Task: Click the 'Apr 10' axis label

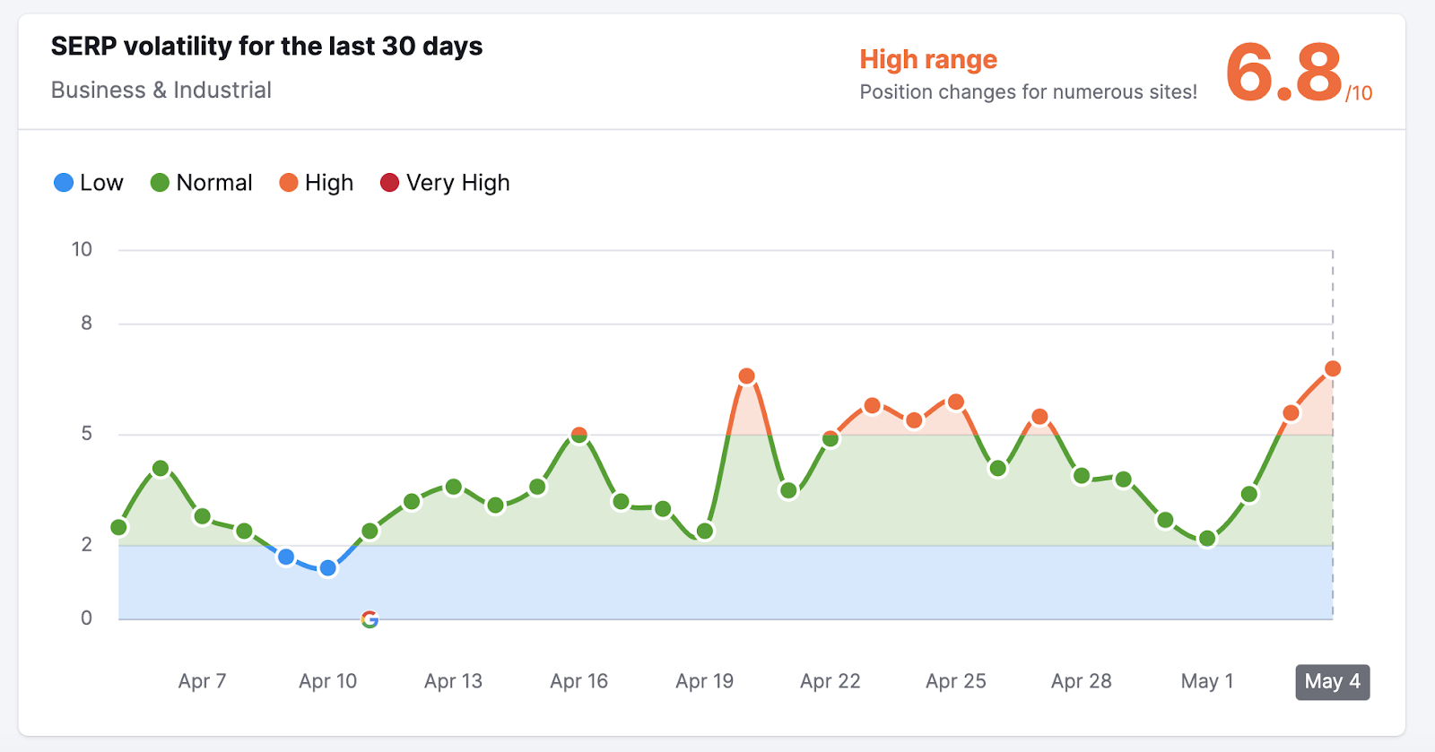Action: coord(328,681)
